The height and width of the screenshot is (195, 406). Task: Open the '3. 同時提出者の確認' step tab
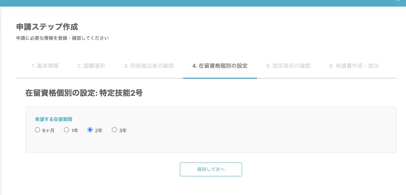click(x=149, y=66)
